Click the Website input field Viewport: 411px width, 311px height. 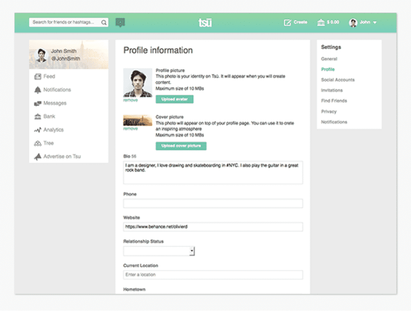coord(213,227)
